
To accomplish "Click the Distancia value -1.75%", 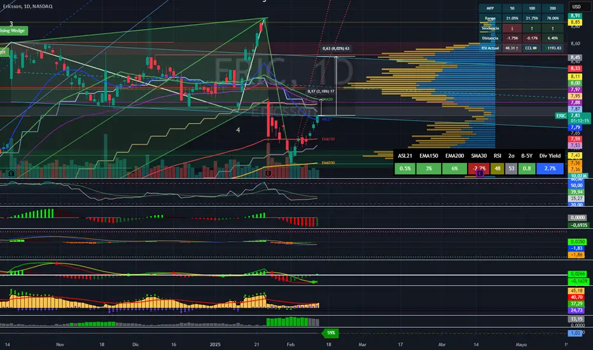I will pyautogui.click(x=512, y=38).
